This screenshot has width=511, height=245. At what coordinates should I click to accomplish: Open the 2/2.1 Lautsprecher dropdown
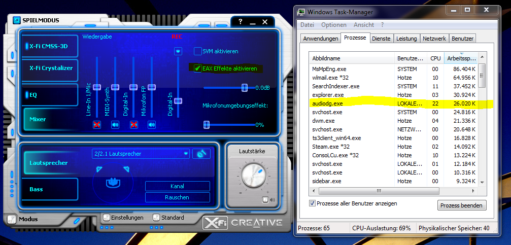tap(141, 154)
